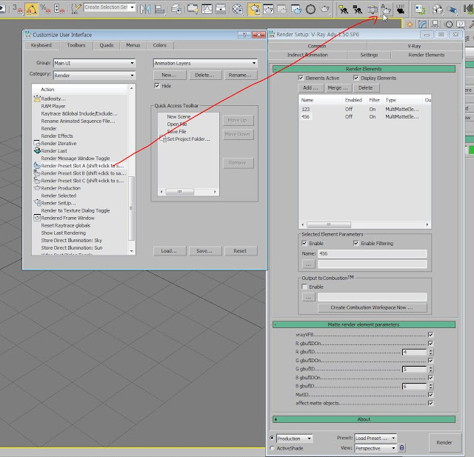Toggle the Display Elements checkbox
Viewport: 474px width, 457px height.
click(x=356, y=78)
